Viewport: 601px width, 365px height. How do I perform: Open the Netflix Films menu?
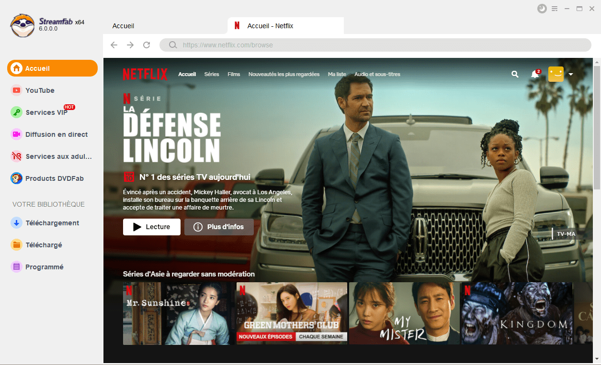pyautogui.click(x=234, y=74)
